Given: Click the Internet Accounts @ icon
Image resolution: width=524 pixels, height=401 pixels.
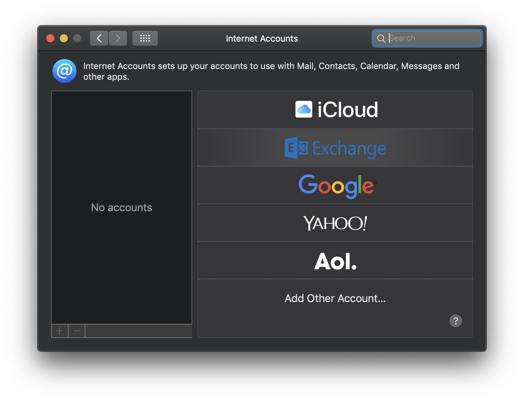Looking at the screenshot, I should tap(64, 71).
